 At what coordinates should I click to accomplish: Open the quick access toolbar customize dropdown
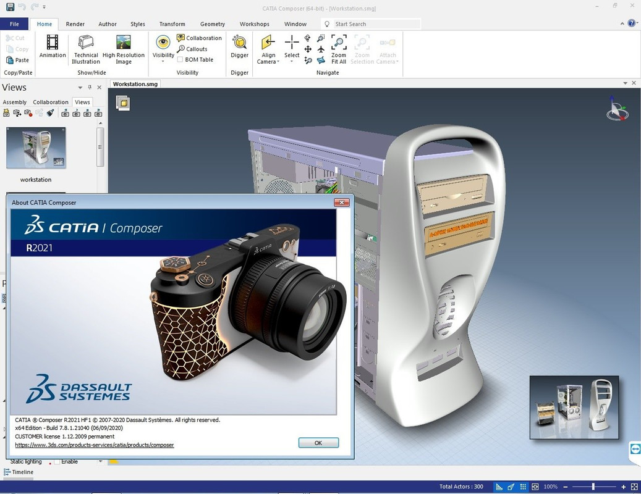click(x=44, y=7)
